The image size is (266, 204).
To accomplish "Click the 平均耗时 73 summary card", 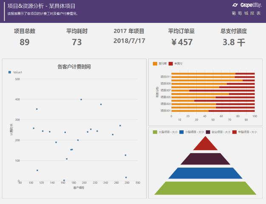I will coord(77,37).
